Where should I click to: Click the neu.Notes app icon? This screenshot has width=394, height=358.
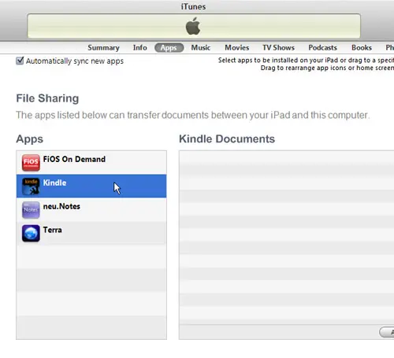pyautogui.click(x=31, y=210)
